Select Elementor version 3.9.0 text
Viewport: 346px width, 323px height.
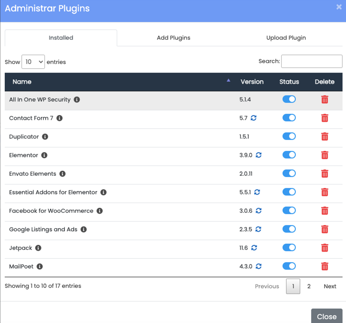(246, 155)
